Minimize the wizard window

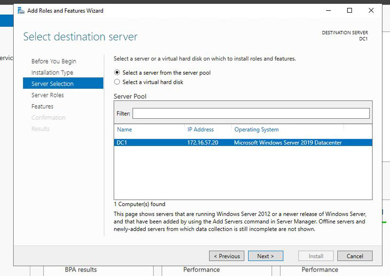pyautogui.click(x=328, y=10)
